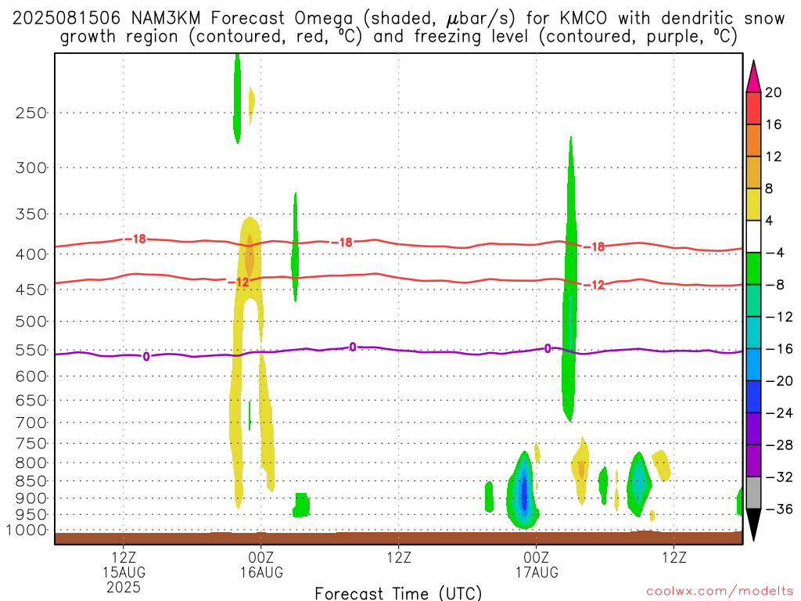Click the red 16 to 20 colorbar segment

click(753, 108)
